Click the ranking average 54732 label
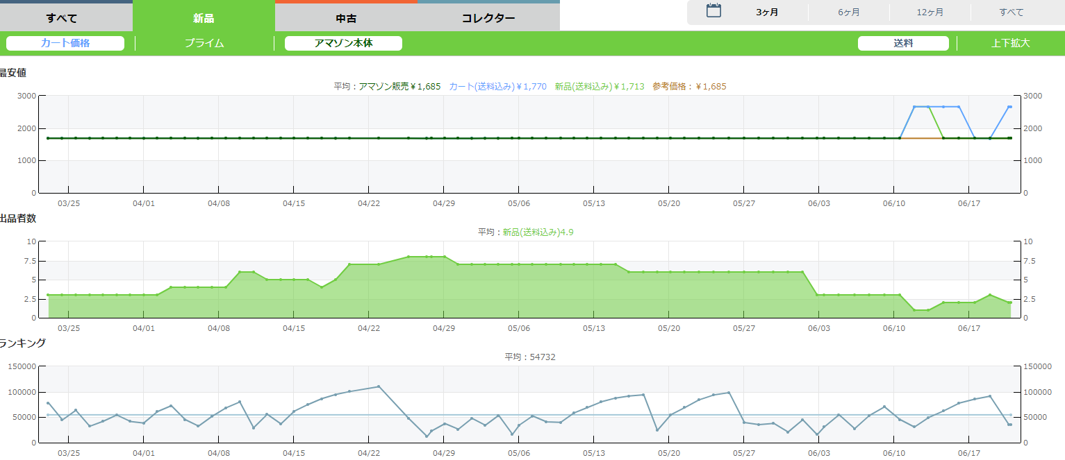 click(x=530, y=357)
